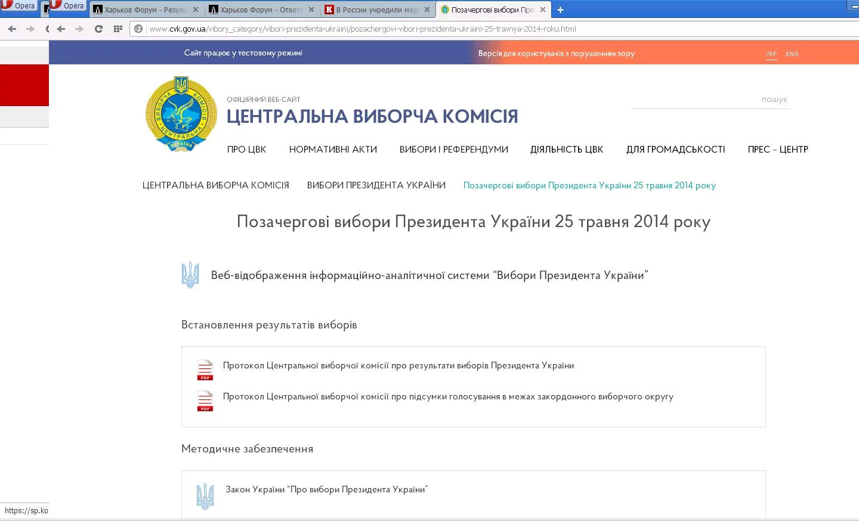Screen dimensions: 859x521
Task: Click the PDF icon for the foreign district protocol
Action: tap(205, 401)
